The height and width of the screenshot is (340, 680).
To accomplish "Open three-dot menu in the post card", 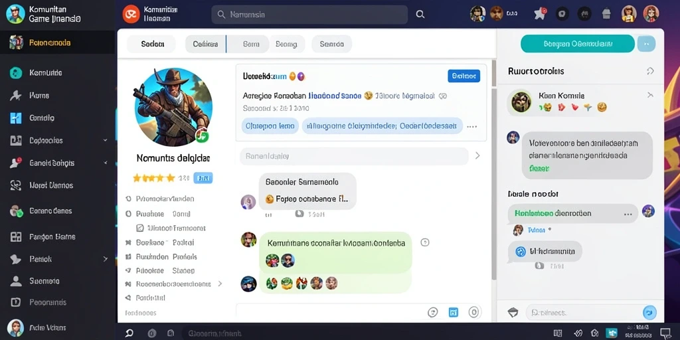I will coord(472,127).
